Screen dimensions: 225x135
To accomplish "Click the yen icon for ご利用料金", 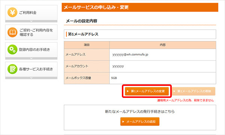I will pos(12,12).
